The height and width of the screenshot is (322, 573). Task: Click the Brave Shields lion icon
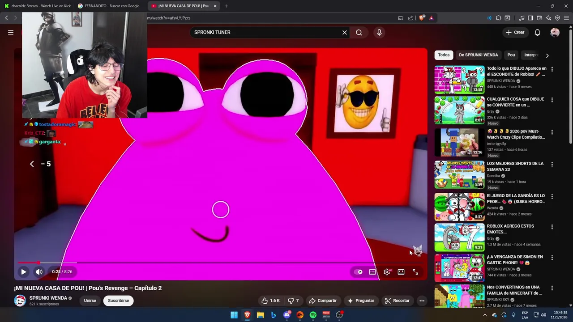(422, 18)
